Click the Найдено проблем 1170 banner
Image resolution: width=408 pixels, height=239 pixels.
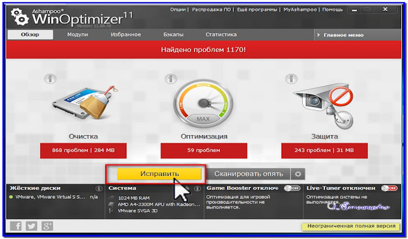pos(203,50)
